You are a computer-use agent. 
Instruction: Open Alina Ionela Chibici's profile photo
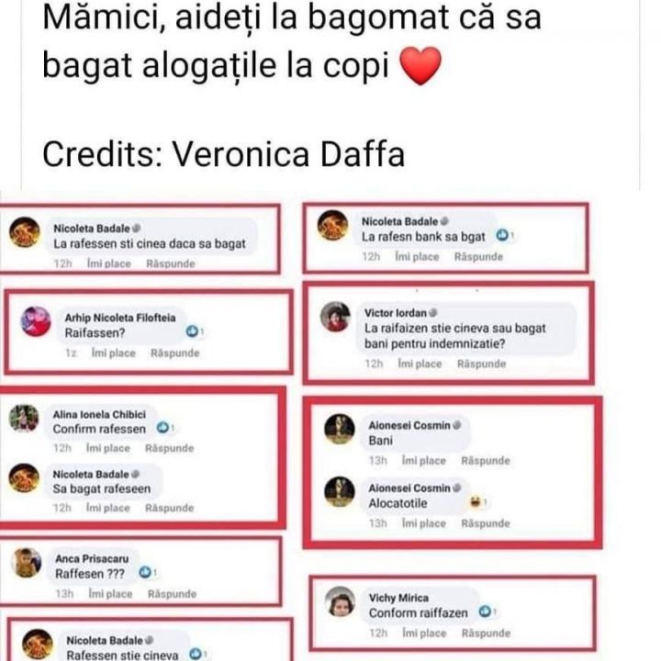pos(23,418)
